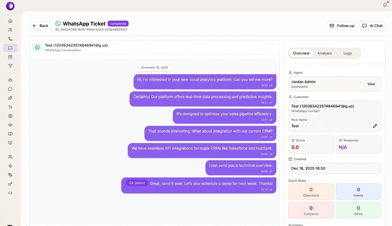
Task: Click the lightning automation icon
Action: [x=10, y=166]
